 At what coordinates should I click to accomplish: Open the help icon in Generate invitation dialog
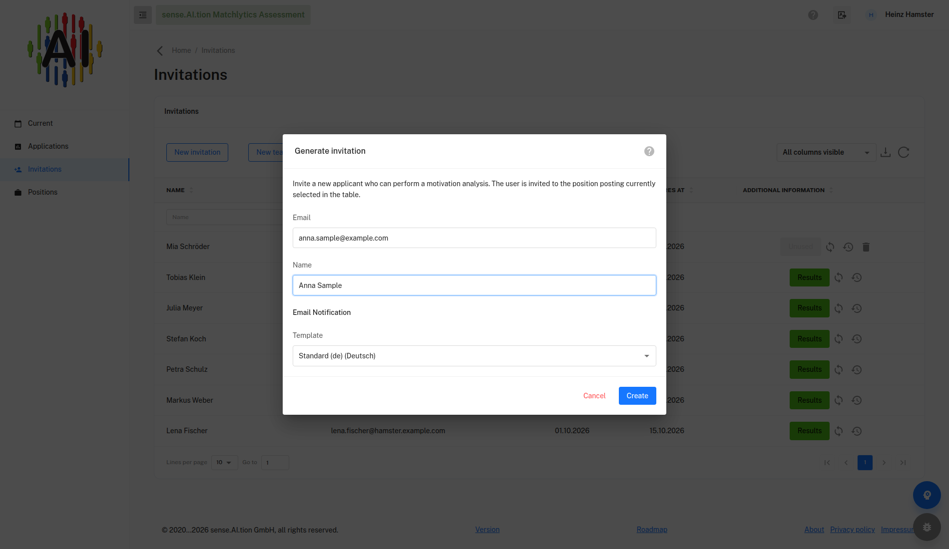click(x=649, y=151)
